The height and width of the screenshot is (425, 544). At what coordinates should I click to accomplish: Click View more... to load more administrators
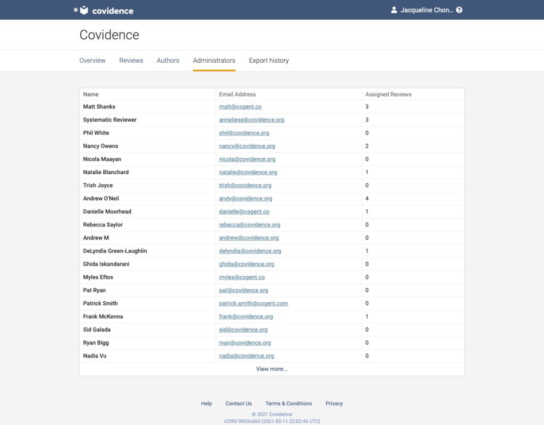[271, 369]
